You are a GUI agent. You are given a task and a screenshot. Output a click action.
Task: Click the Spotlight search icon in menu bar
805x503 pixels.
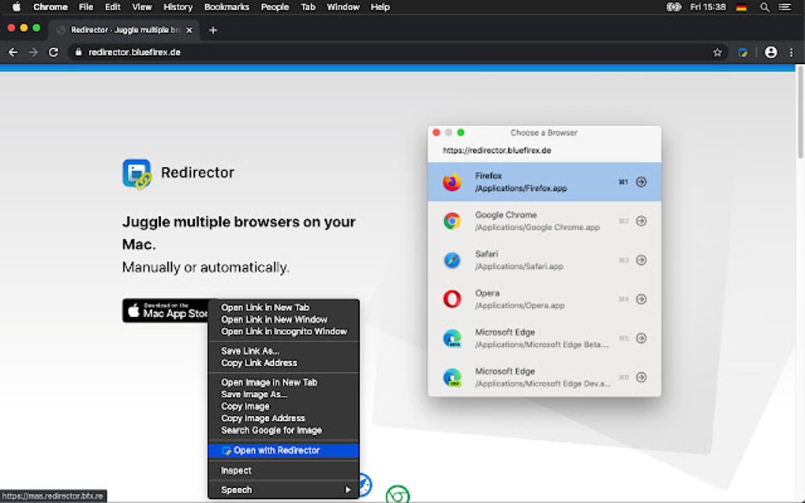coord(764,7)
